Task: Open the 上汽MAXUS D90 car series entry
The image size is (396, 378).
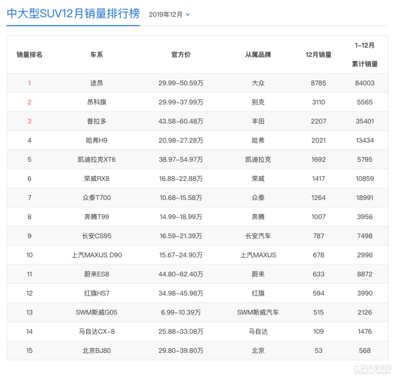Action: click(97, 255)
